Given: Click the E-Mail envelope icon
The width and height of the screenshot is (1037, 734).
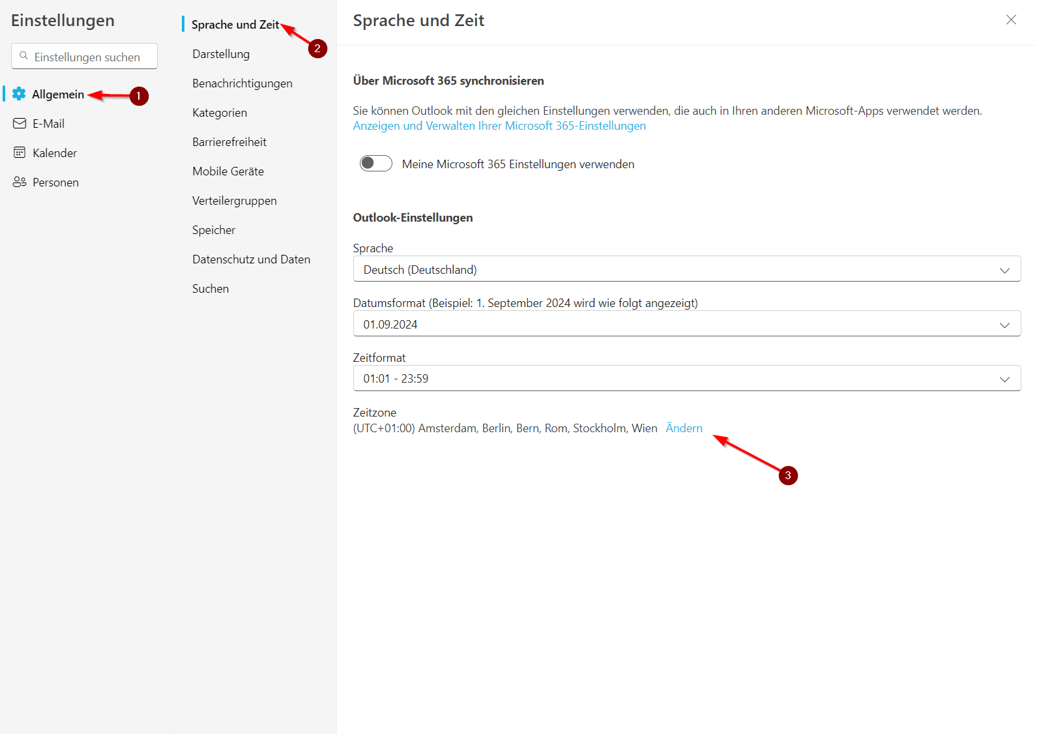Looking at the screenshot, I should click(x=20, y=123).
